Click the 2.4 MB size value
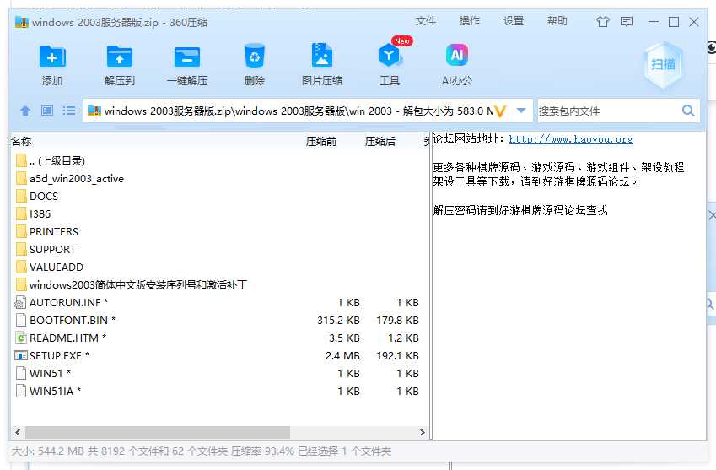This screenshot has height=470, width=716. [342, 356]
